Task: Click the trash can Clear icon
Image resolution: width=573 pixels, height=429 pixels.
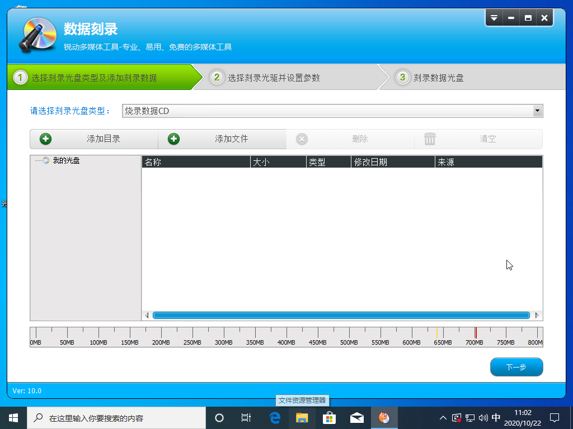Action: tap(430, 139)
